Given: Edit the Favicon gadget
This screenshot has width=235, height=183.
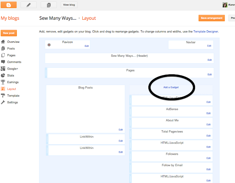Looking at the screenshot, I should (x=87, y=46).
